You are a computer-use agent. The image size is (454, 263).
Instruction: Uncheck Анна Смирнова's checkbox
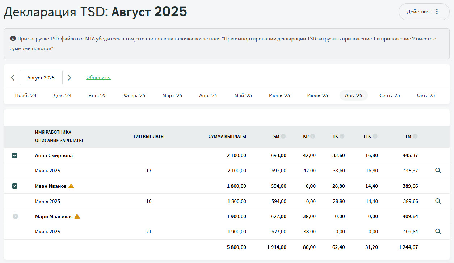[x=14, y=156]
